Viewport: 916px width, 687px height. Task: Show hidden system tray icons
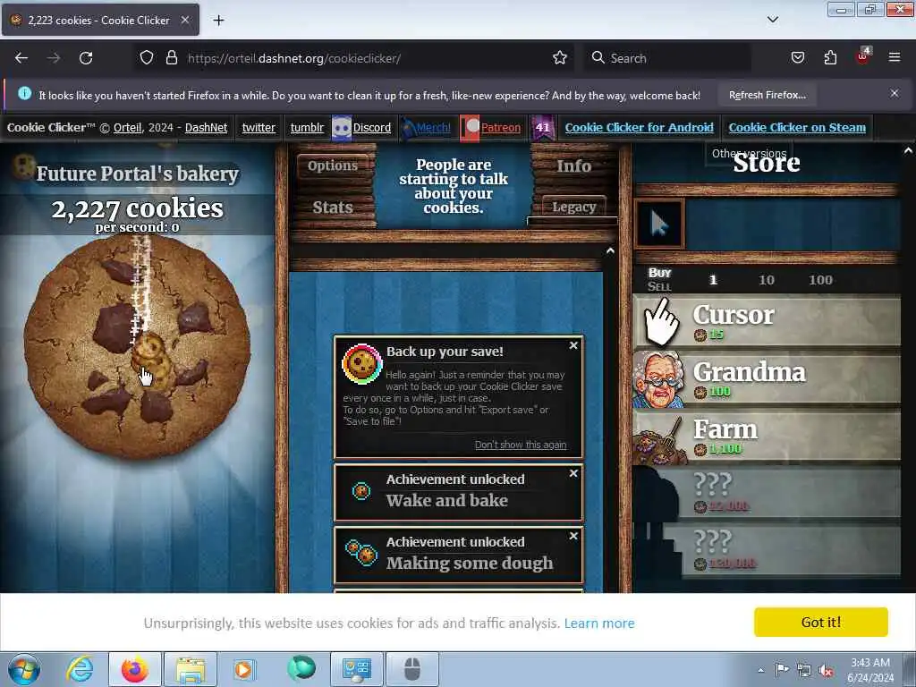coord(760,671)
